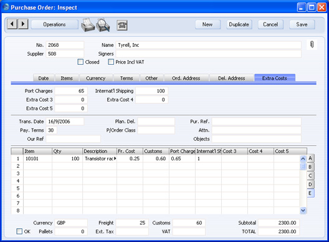Screen dimensions: 329x242
Task: Click the Cancel button
Action: tap(270, 24)
